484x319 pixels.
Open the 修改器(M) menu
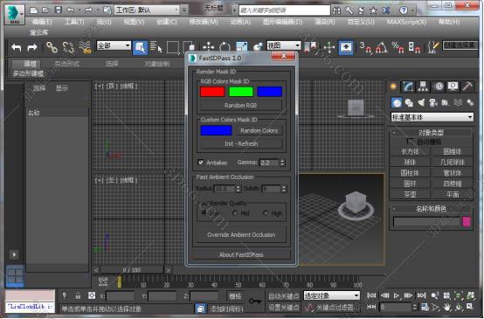(x=204, y=22)
